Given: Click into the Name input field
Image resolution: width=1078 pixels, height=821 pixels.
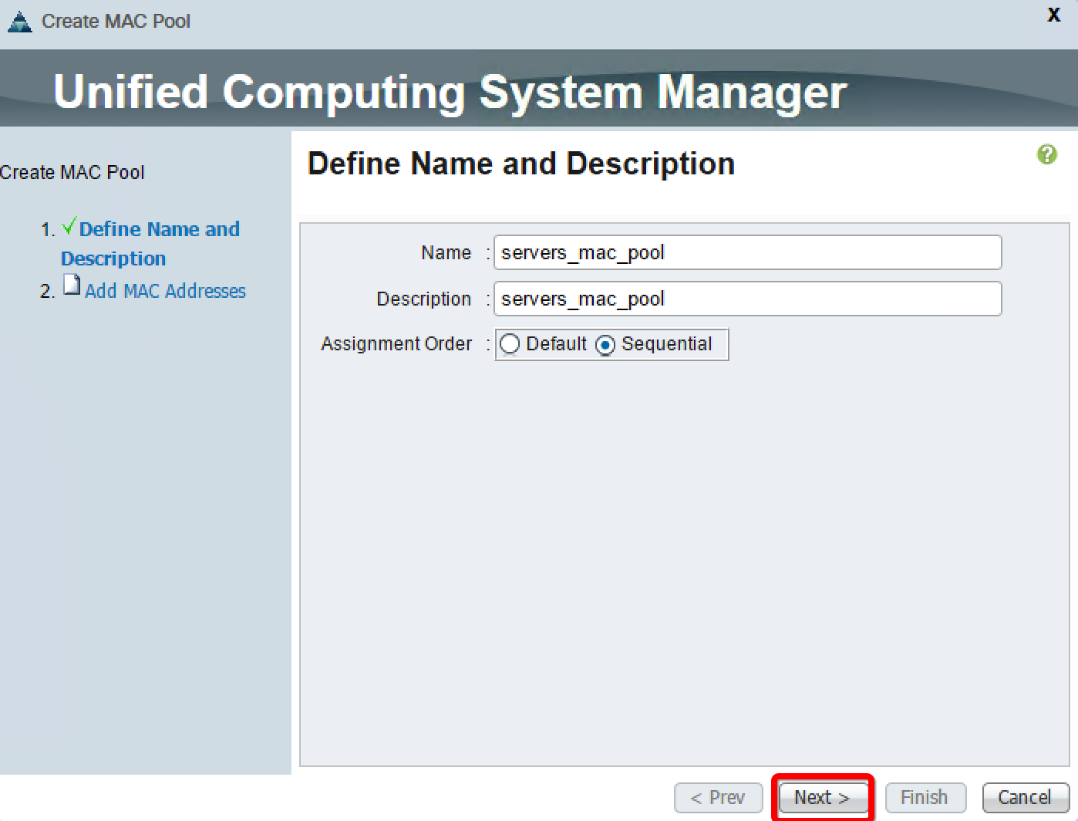Looking at the screenshot, I should point(747,252).
